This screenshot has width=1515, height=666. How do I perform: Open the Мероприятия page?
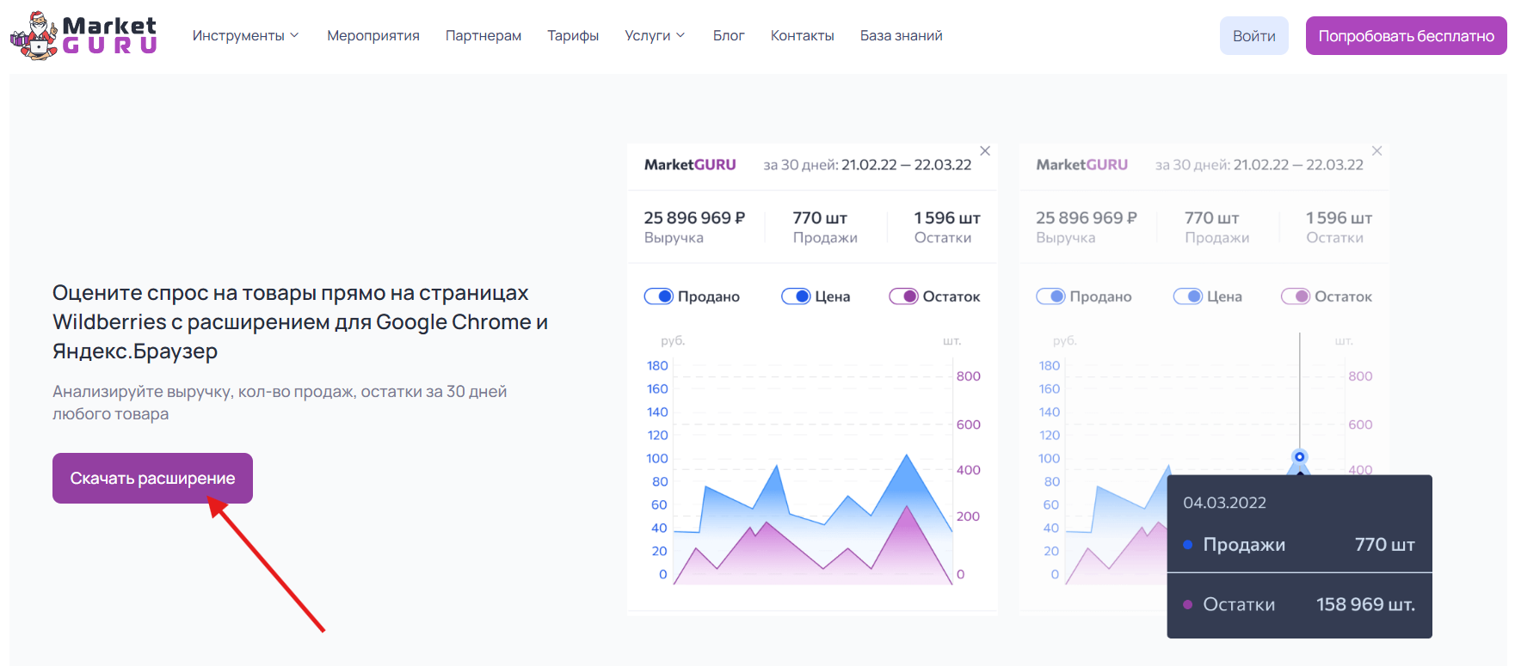tap(373, 35)
